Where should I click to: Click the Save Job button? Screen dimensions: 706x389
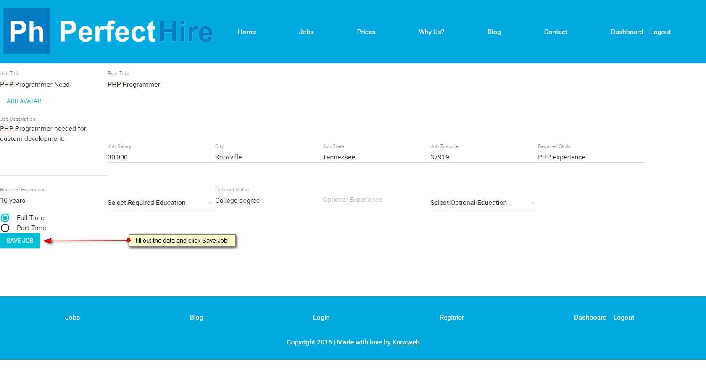pyautogui.click(x=20, y=241)
